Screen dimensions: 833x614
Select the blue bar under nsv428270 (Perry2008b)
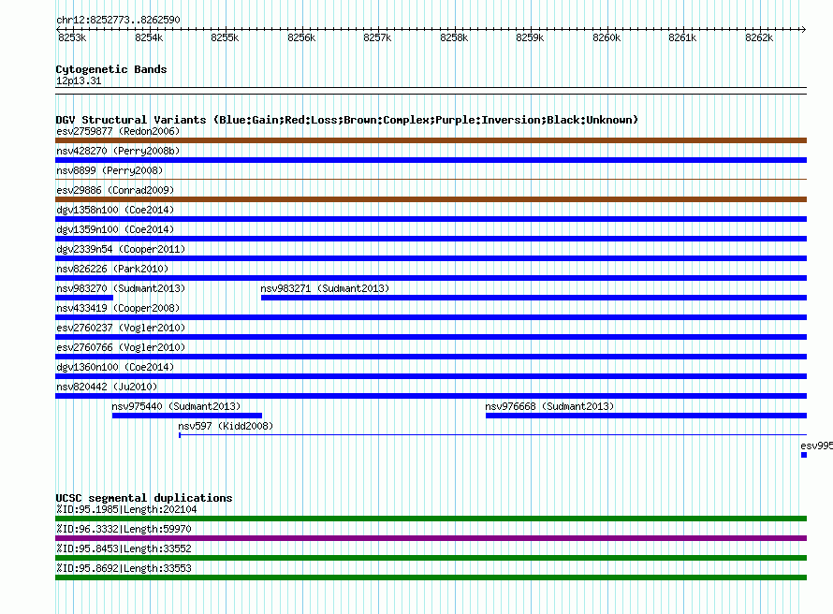click(431, 160)
